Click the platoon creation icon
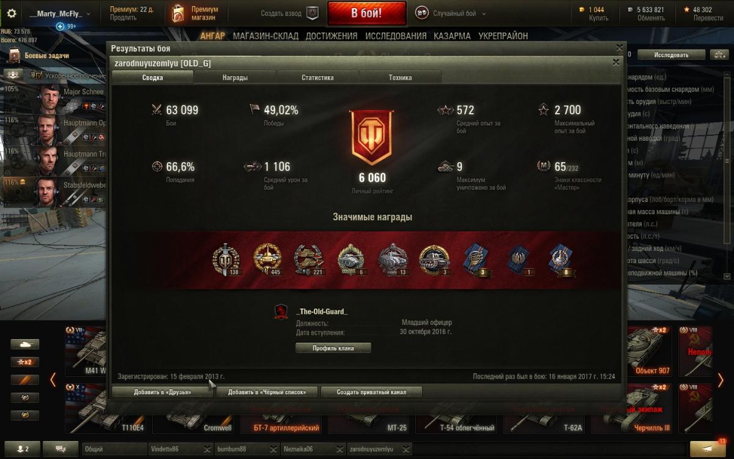 (313, 13)
